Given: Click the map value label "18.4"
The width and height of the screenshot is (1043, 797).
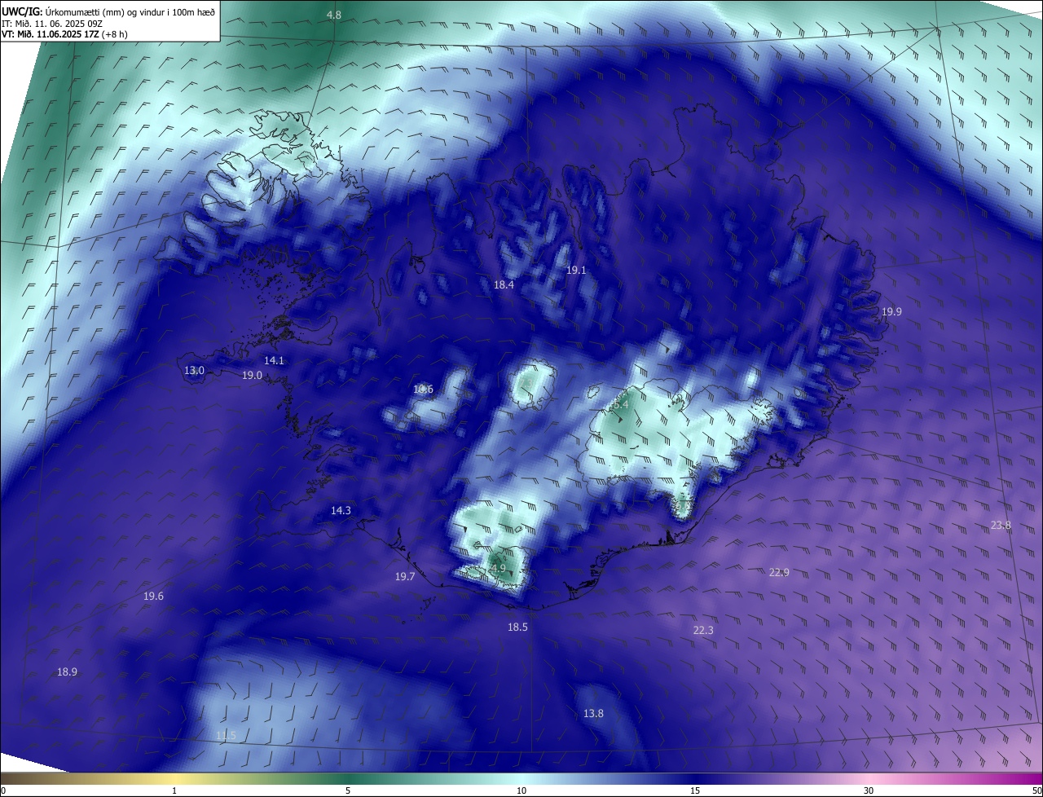Looking at the screenshot, I should (504, 285).
